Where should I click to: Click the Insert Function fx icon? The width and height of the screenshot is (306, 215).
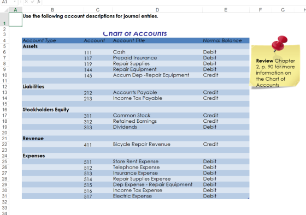click(39, 2)
